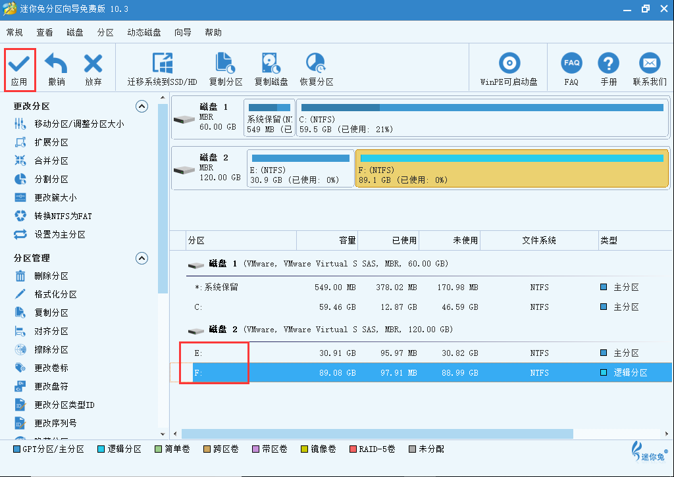Open the 常规 menu

14,33
